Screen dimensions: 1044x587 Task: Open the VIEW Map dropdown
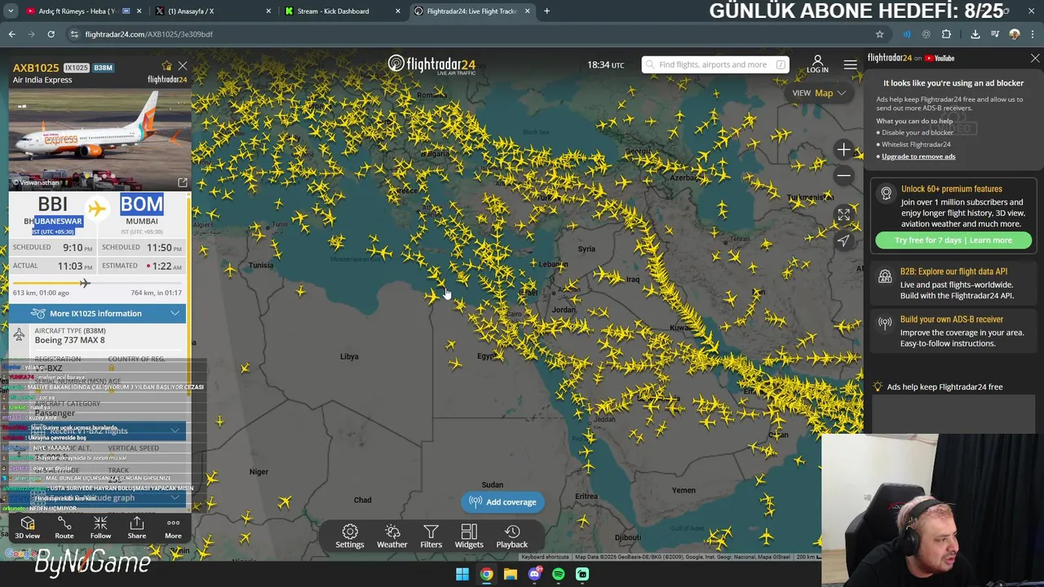819,93
